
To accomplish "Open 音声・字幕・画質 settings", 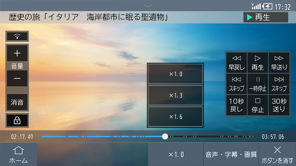I will click(231, 154).
